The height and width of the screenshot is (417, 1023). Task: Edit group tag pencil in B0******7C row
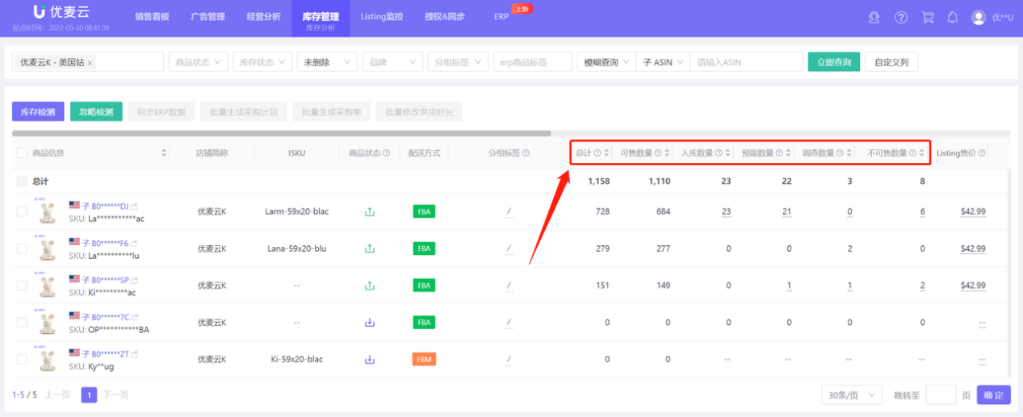(x=509, y=323)
